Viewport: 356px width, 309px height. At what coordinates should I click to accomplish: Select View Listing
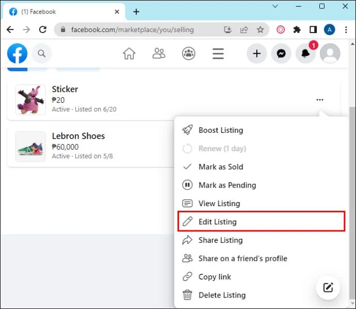(261, 203)
